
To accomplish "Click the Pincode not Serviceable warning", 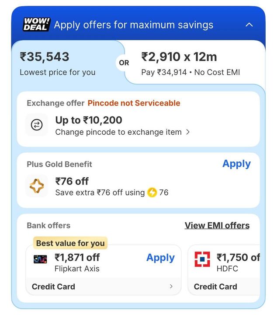I will point(134,103).
